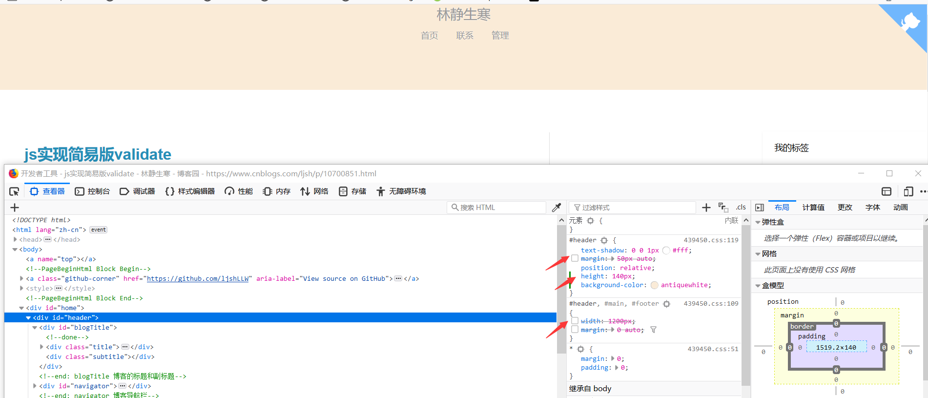Toggle the .cls class panel

(741, 208)
